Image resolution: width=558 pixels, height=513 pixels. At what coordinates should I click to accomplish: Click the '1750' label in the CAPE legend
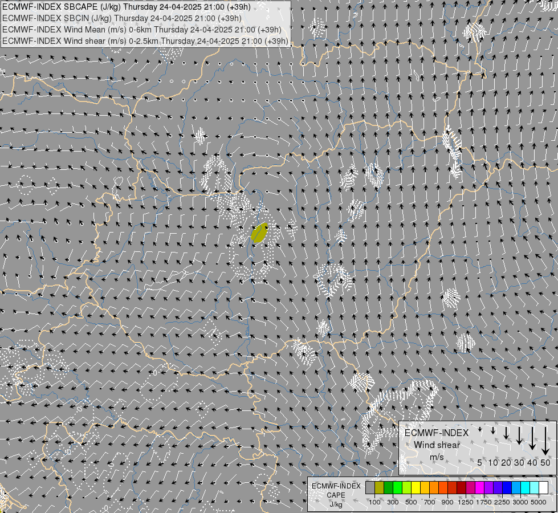[484, 502]
